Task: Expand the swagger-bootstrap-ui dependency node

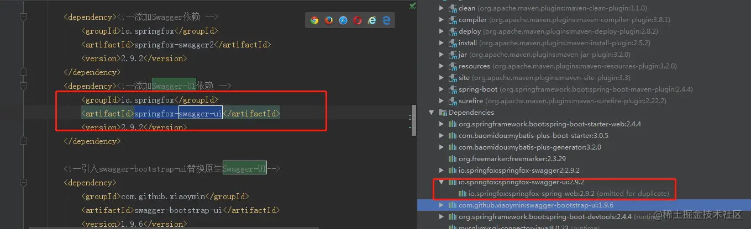Action: 441,205
